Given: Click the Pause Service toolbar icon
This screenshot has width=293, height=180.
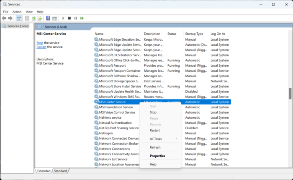Looking at the screenshot, I should 75,18.
